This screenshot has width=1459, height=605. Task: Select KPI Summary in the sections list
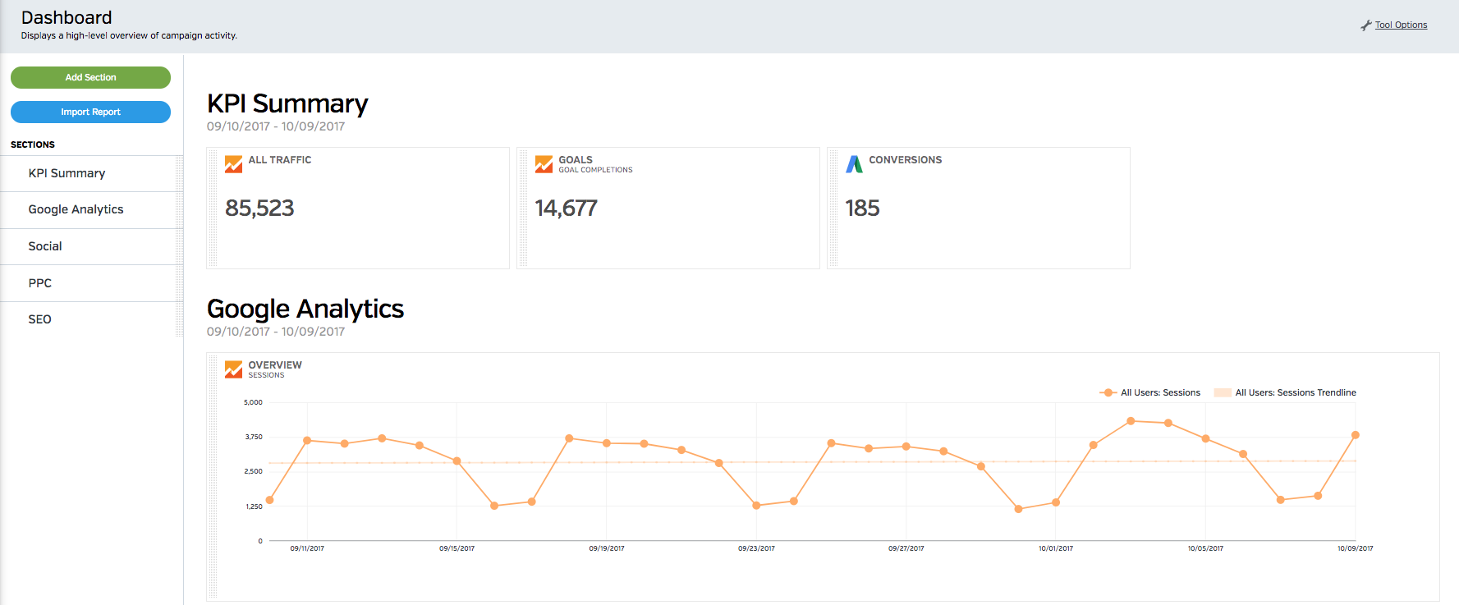tap(67, 173)
